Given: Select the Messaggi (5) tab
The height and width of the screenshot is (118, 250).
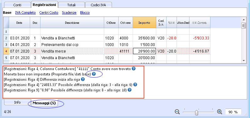Looking at the screenshot, I should tap(44, 103).
